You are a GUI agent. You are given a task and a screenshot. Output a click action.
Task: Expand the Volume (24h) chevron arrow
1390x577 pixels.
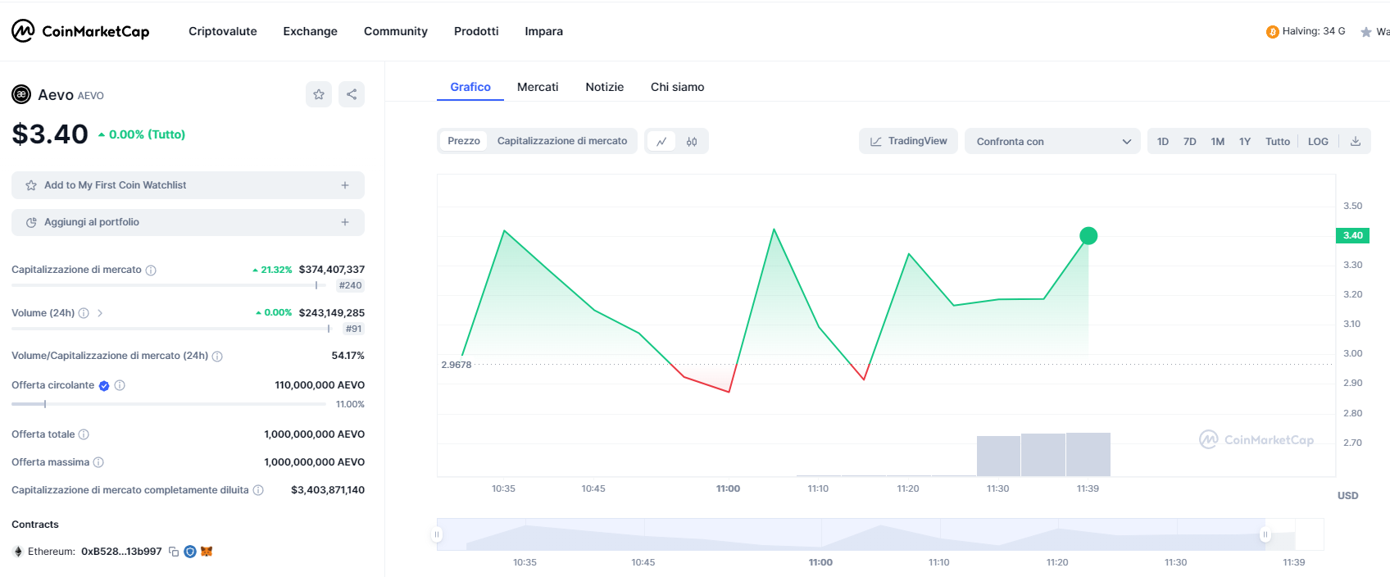click(x=100, y=313)
